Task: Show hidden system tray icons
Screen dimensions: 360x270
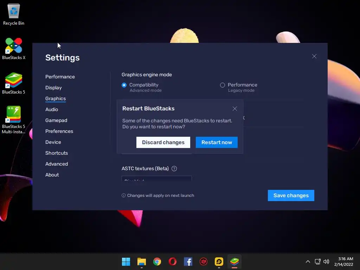Action: pos(308,262)
